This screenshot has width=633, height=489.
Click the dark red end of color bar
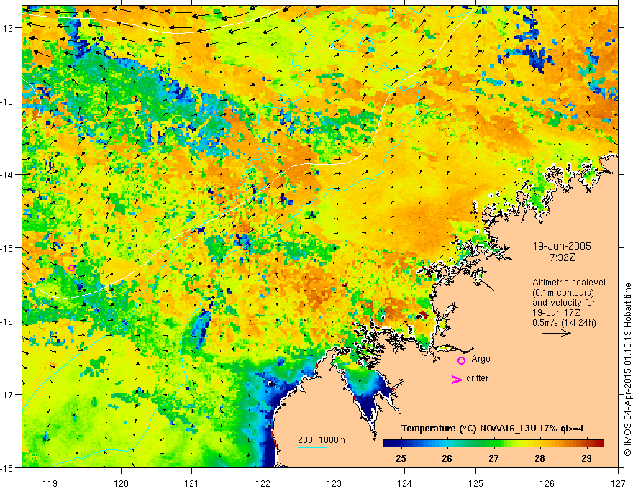tap(599, 444)
